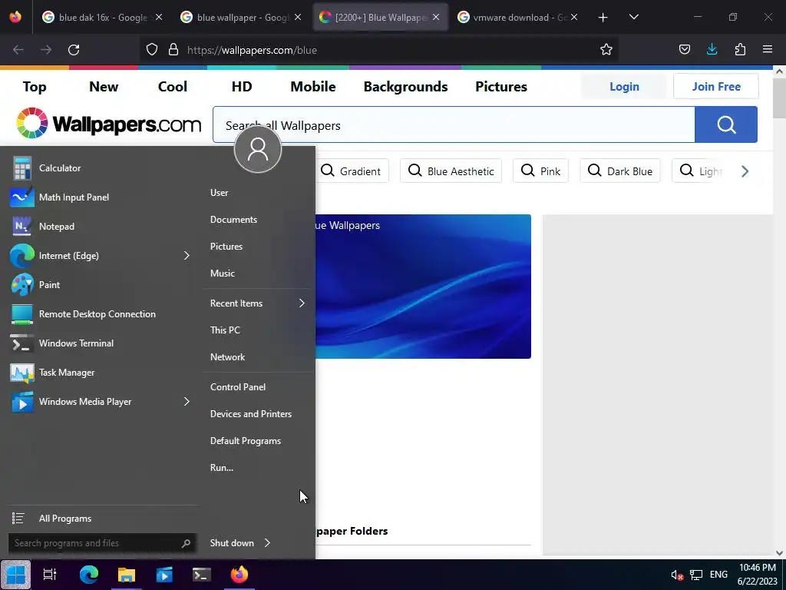
Task: Switch to the blue wallpaper Google tab
Action: click(240, 17)
